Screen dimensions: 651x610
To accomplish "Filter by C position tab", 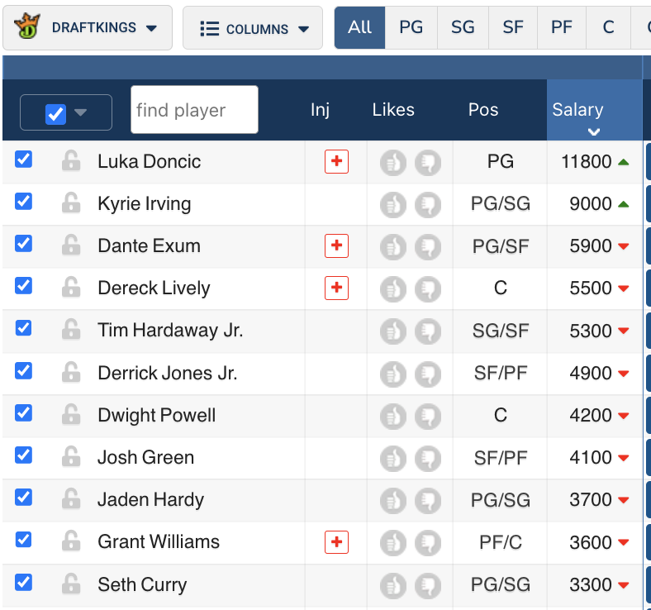I will coord(609,27).
